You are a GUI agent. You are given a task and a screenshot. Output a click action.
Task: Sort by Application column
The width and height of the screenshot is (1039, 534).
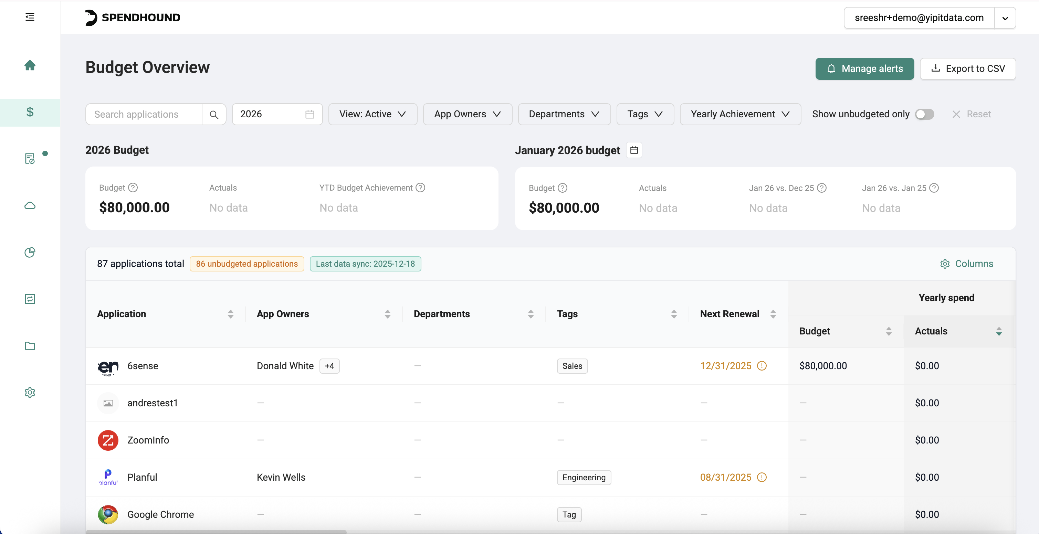pos(230,314)
